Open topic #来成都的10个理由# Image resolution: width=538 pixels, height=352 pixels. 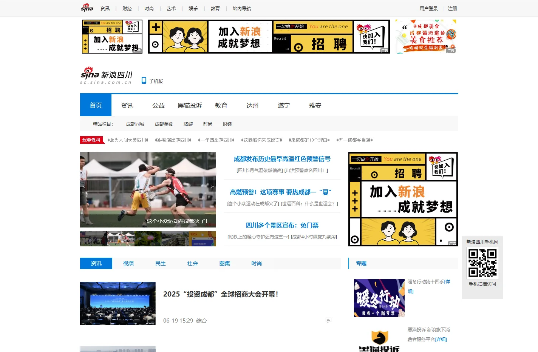[309, 140]
